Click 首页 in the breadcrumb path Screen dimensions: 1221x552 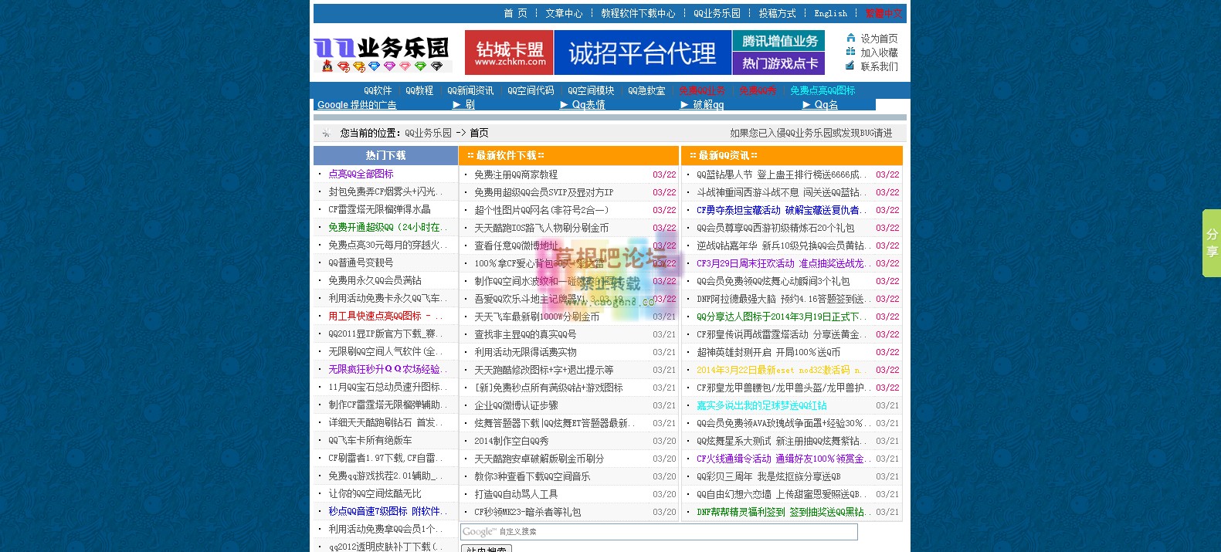(x=479, y=133)
